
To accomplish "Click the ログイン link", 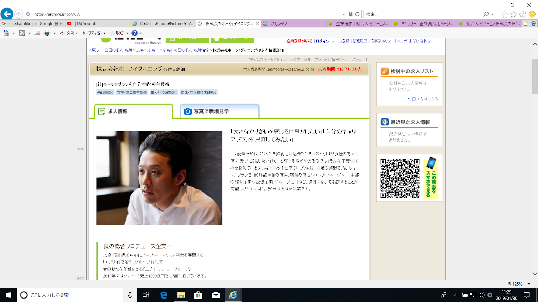I will [322, 41].
